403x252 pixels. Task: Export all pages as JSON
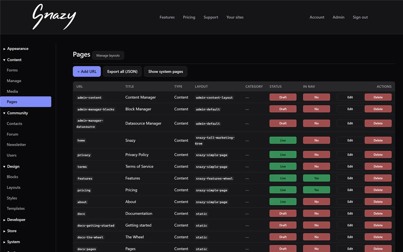click(122, 72)
